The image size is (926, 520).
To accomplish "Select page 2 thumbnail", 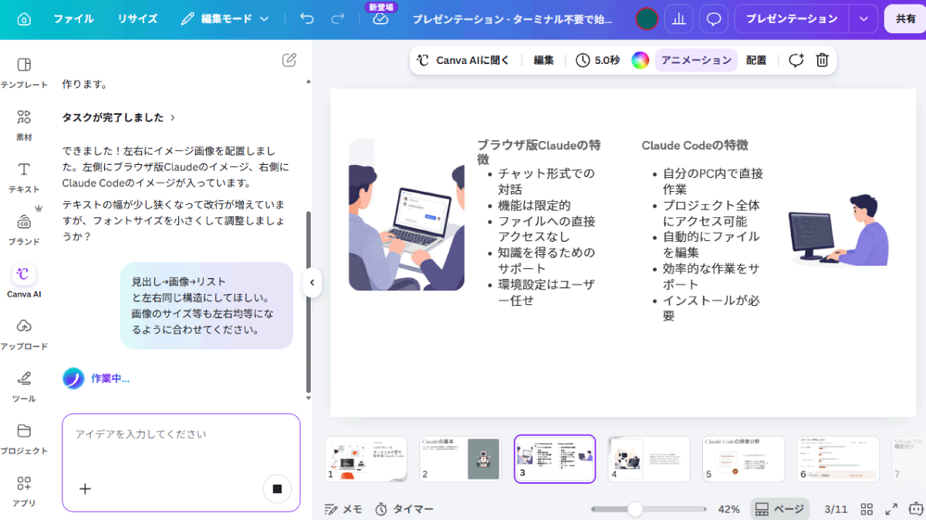I will (460, 460).
